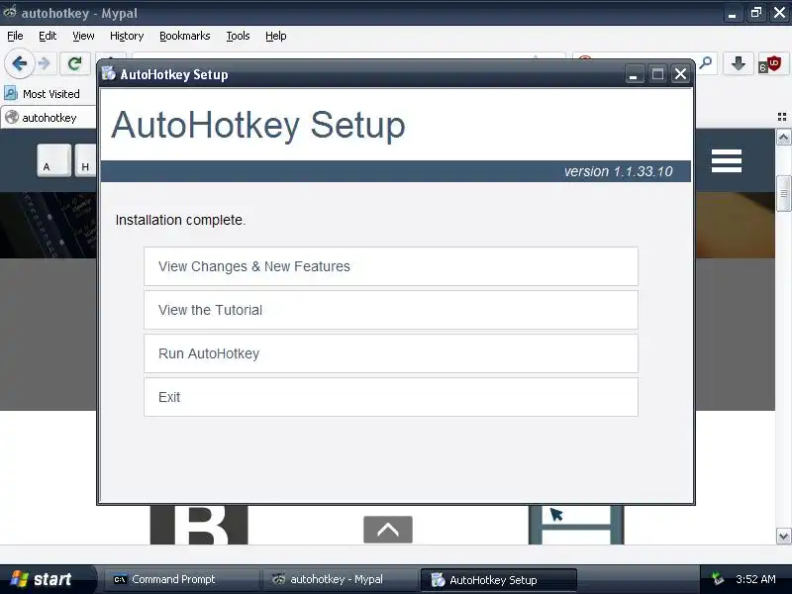This screenshot has width=792, height=594.
Task: Click the Installation complete text
Action: coord(180,220)
